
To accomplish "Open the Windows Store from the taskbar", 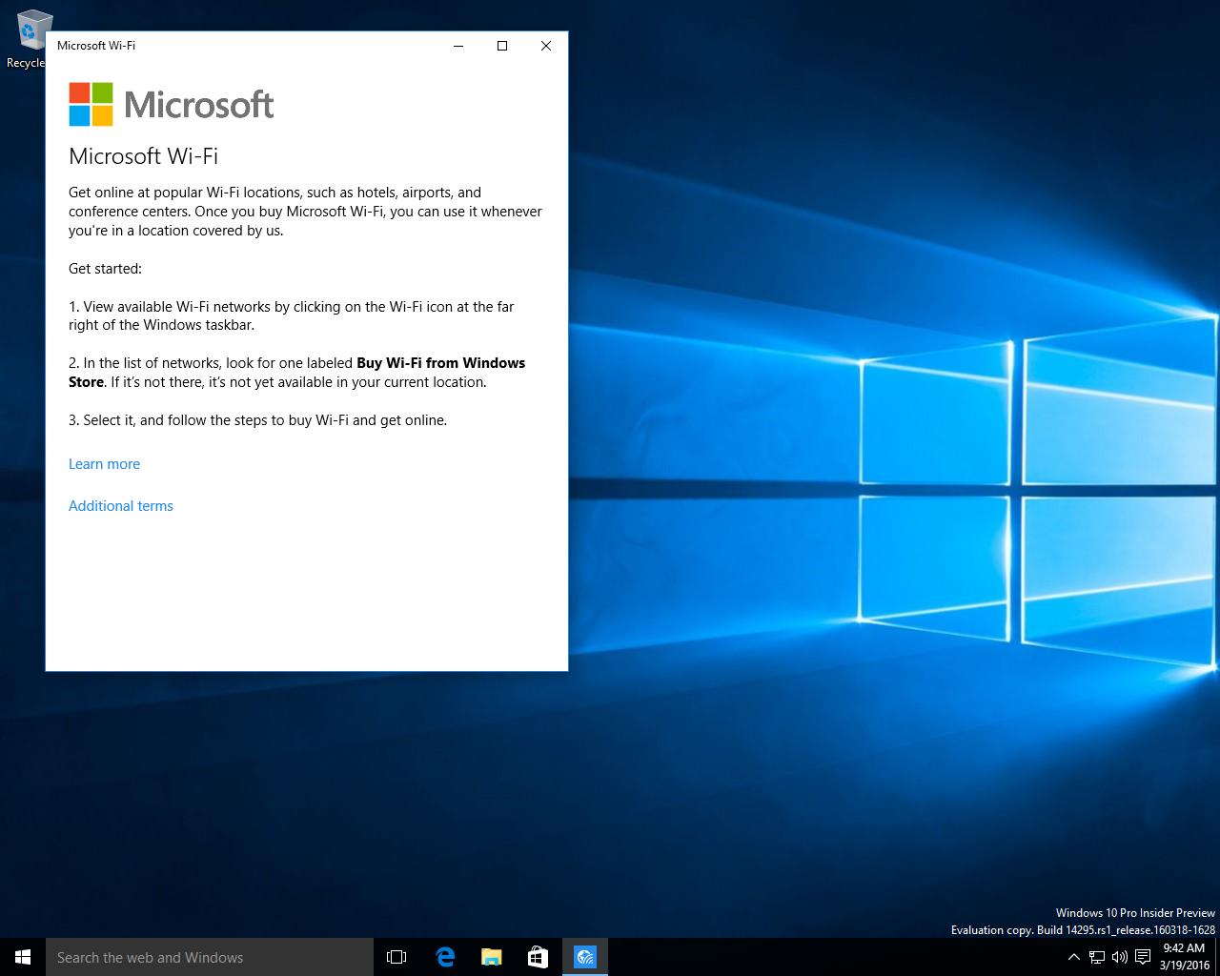I will [538, 957].
